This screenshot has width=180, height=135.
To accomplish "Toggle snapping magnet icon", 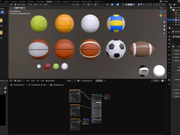I will [88, 4].
